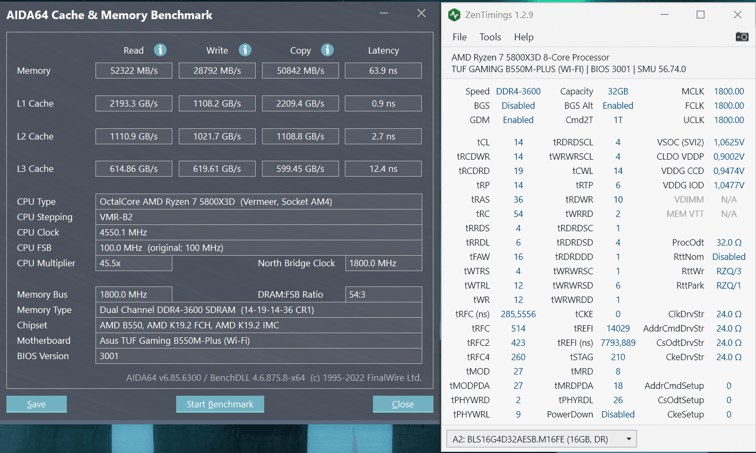Viewport: 756px width, 453px height.
Task: Click Memory Copy value 50842 MB/s
Action: pyautogui.click(x=300, y=71)
